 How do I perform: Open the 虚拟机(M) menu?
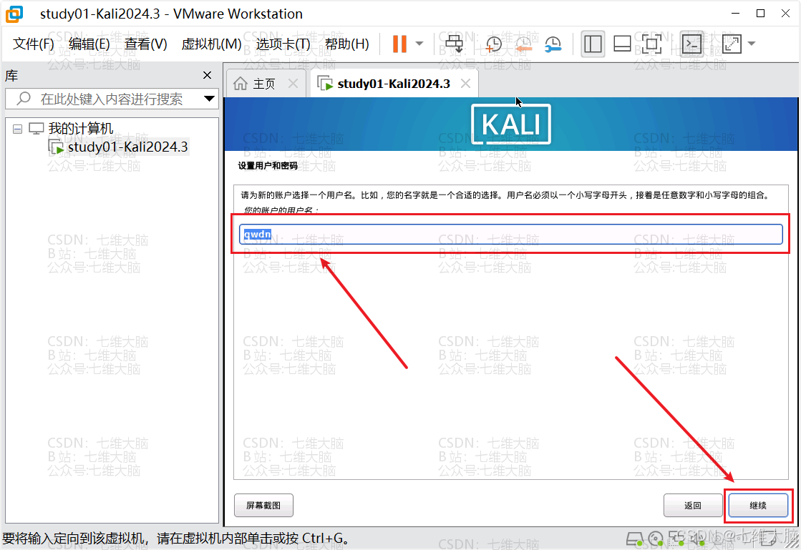(x=211, y=44)
